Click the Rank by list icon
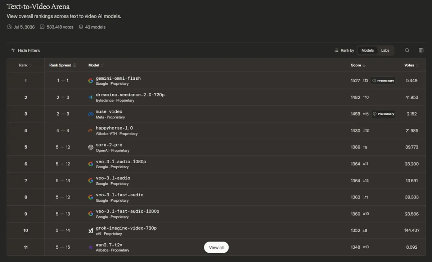The width and height of the screenshot is (432, 262). coord(336,50)
